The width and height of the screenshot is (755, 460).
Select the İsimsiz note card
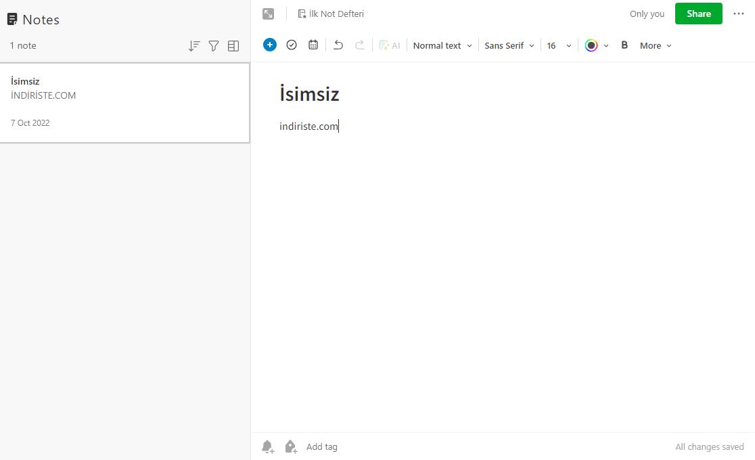[124, 103]
